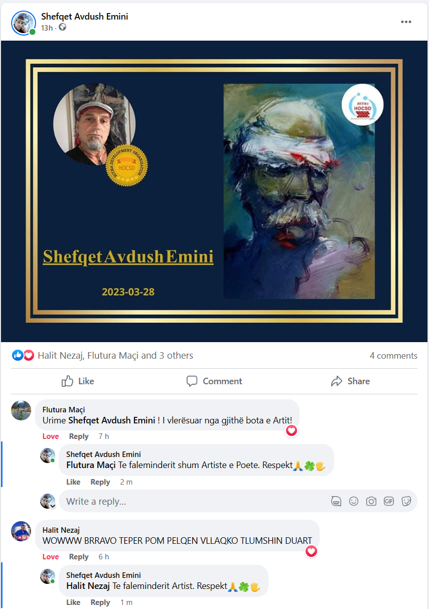Toggle Love on Flutura Maçi's comment
429x609 pixels.
pos(51,436)
